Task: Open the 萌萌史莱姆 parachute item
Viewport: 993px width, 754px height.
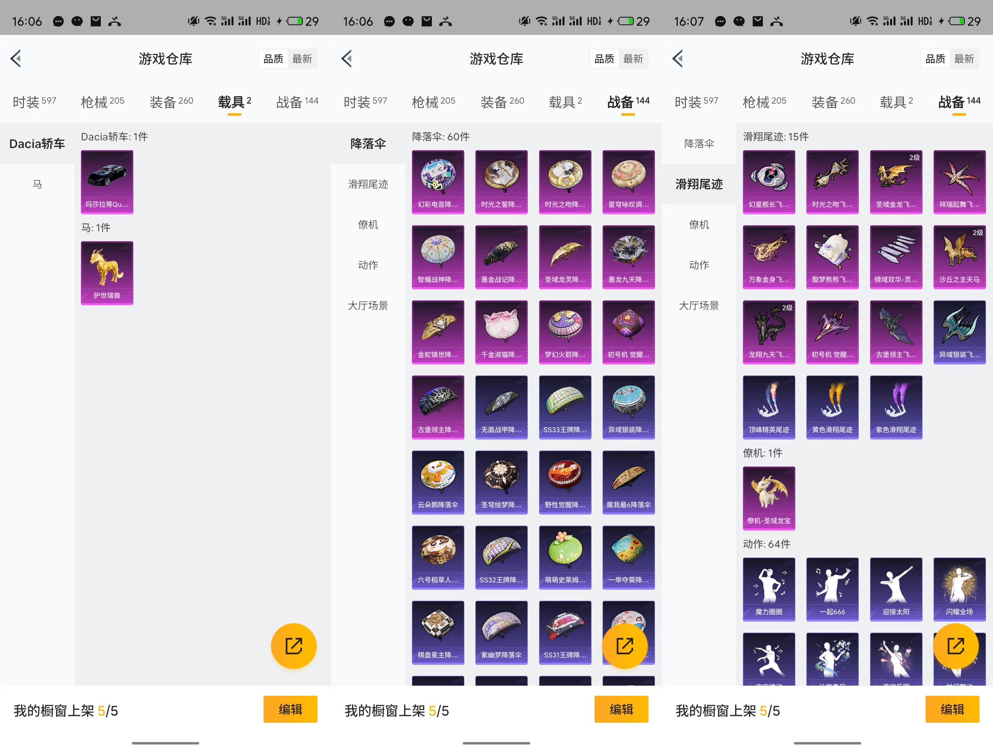Action: coord(565,557)
